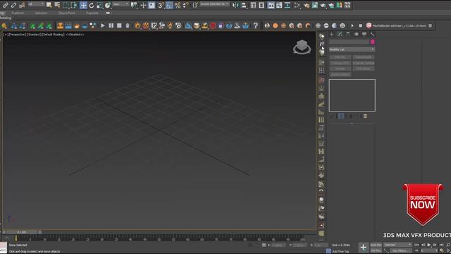The image size is (451, 254).
Task: Open the Create Selection Set dropdown
Action: click(x=214, y=4)
